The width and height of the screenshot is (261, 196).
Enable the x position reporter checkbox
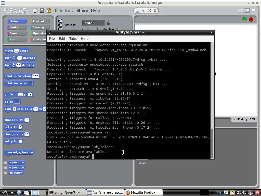tap(5, 162)
